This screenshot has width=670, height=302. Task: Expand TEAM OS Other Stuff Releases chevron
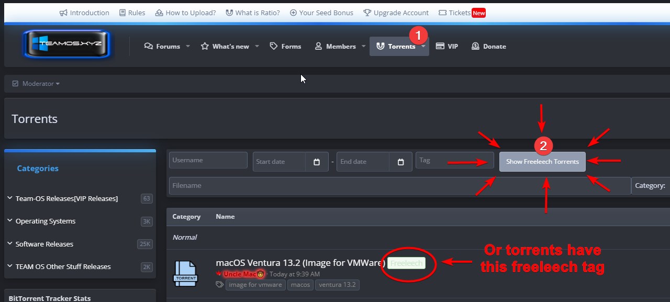click(x=10, y=266)
